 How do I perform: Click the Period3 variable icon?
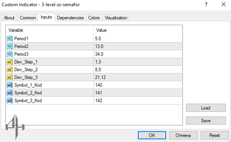coord(10,54)
